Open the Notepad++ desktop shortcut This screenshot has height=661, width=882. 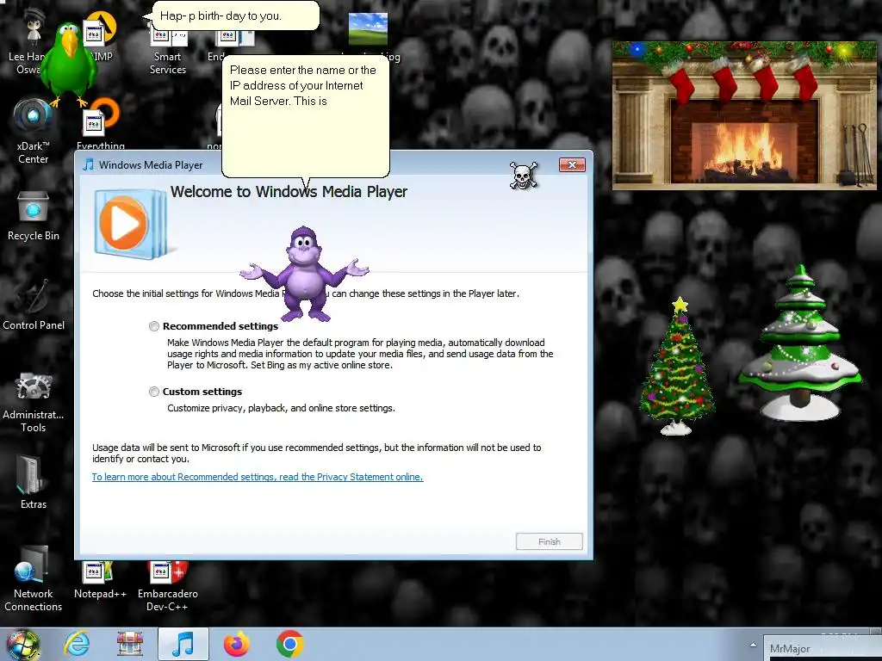pos(100,580)
